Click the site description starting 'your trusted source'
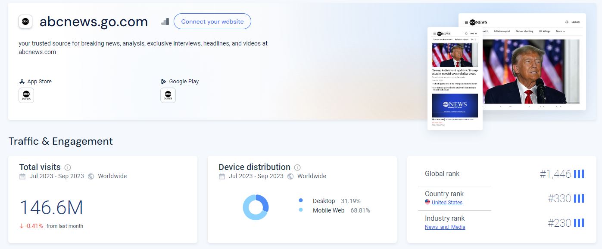Image resolution: width=602 pixels, height=249 pixels. click(143, 48)
